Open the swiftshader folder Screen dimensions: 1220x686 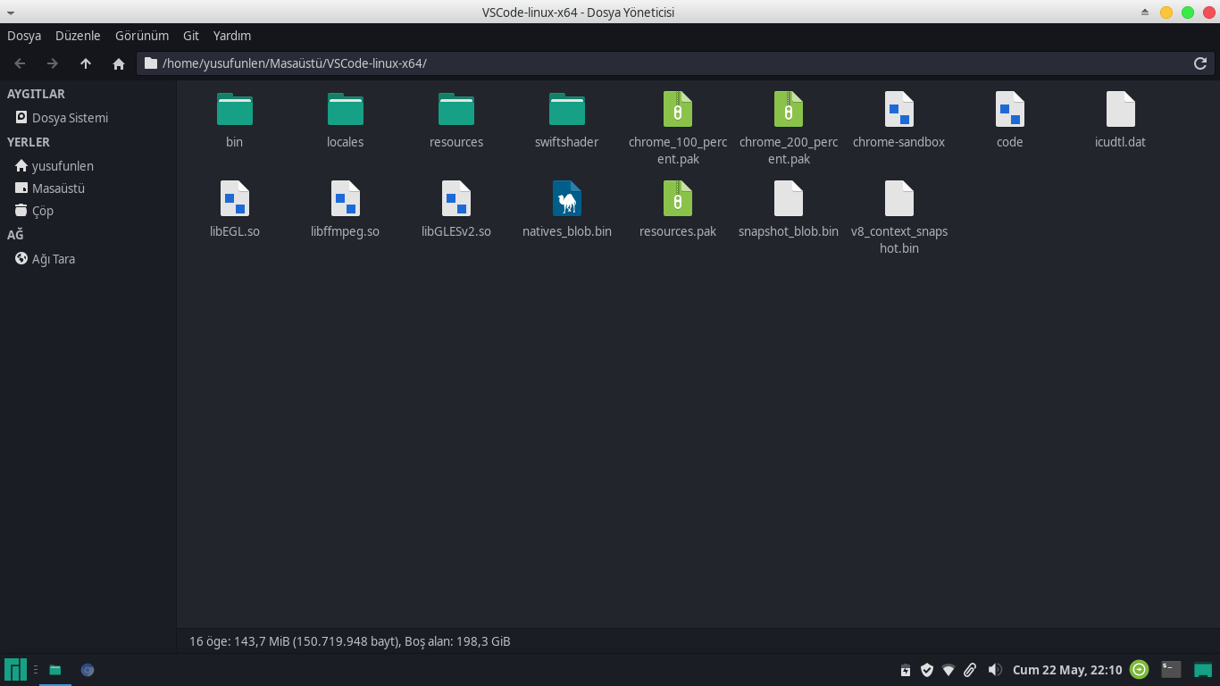tap(567, 109)
